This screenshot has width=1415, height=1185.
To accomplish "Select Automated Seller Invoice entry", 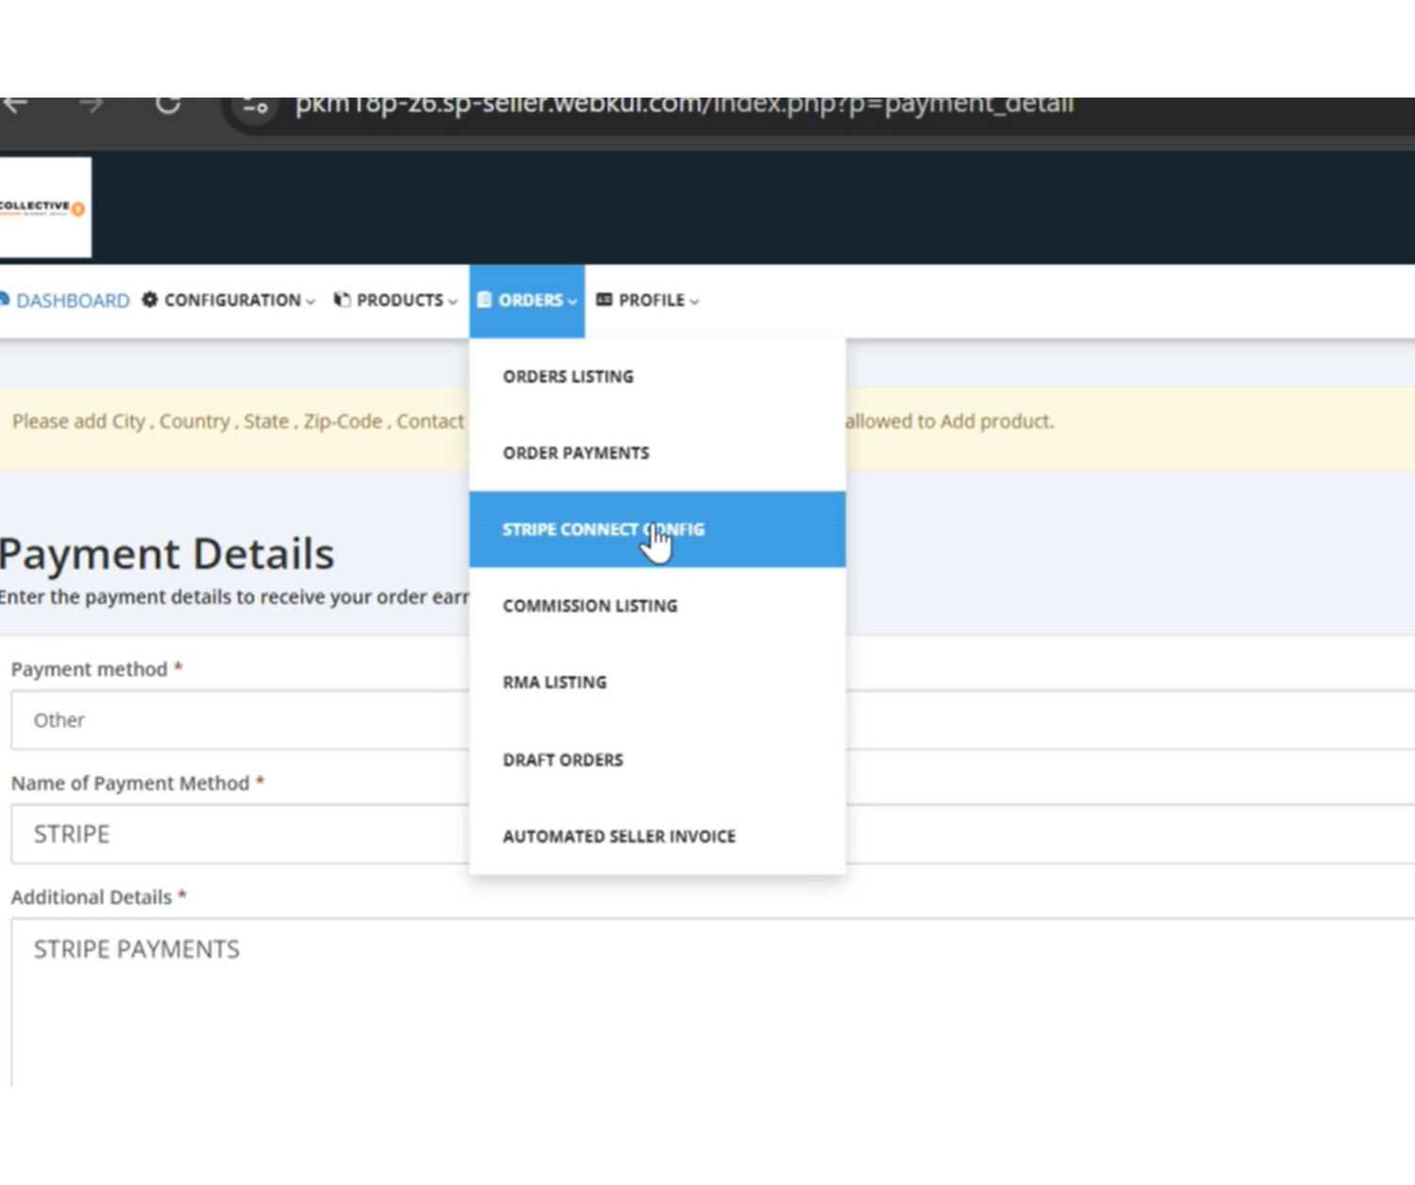I will [x=658, y=836].
